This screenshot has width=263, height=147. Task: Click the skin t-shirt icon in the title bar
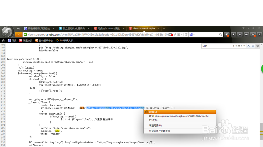click(243, 28)
